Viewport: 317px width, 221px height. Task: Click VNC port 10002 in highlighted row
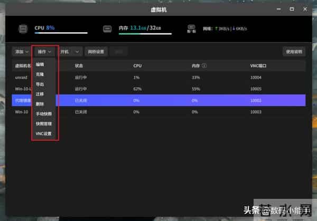[256, 100]
